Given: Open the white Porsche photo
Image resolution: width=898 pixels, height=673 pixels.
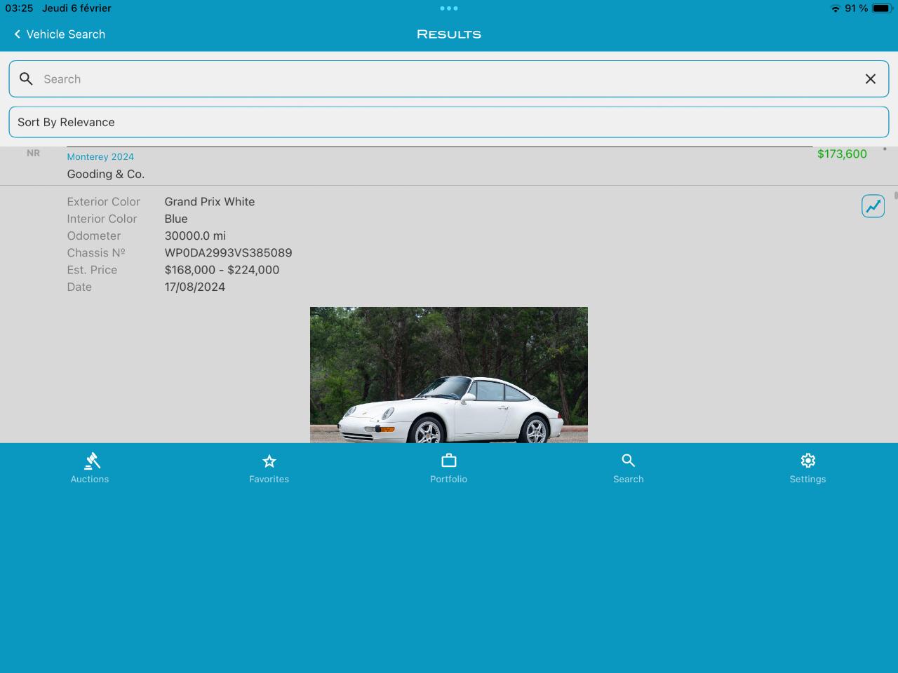Looking at the screenshot, I should click(x=449, y=375).
